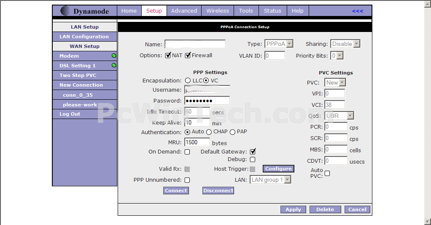This screenshot has width=431, height=225.
Task: Select PAP authentication radio button
Action: (x=232, y=132)
